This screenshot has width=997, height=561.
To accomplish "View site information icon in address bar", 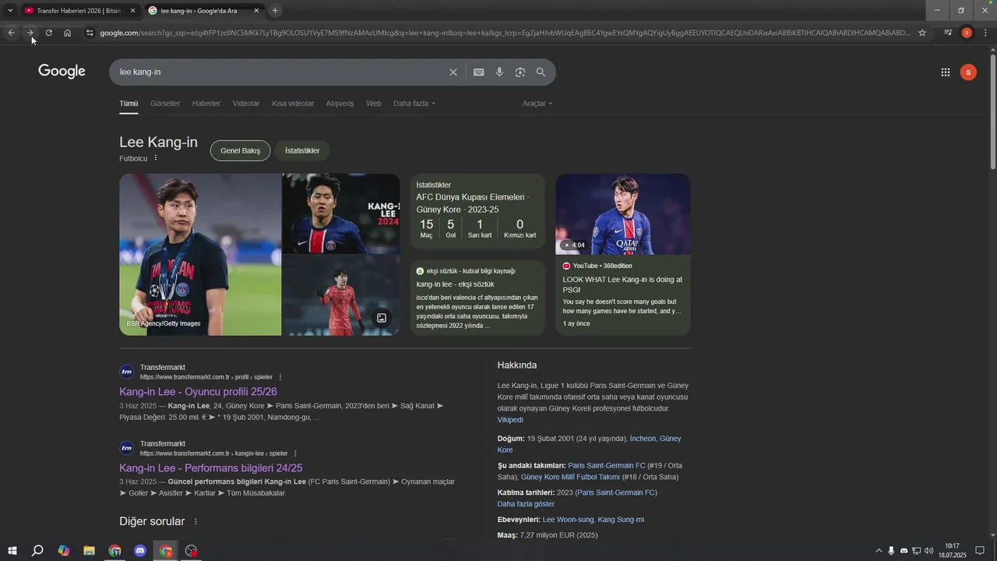I will pos(90,33).
